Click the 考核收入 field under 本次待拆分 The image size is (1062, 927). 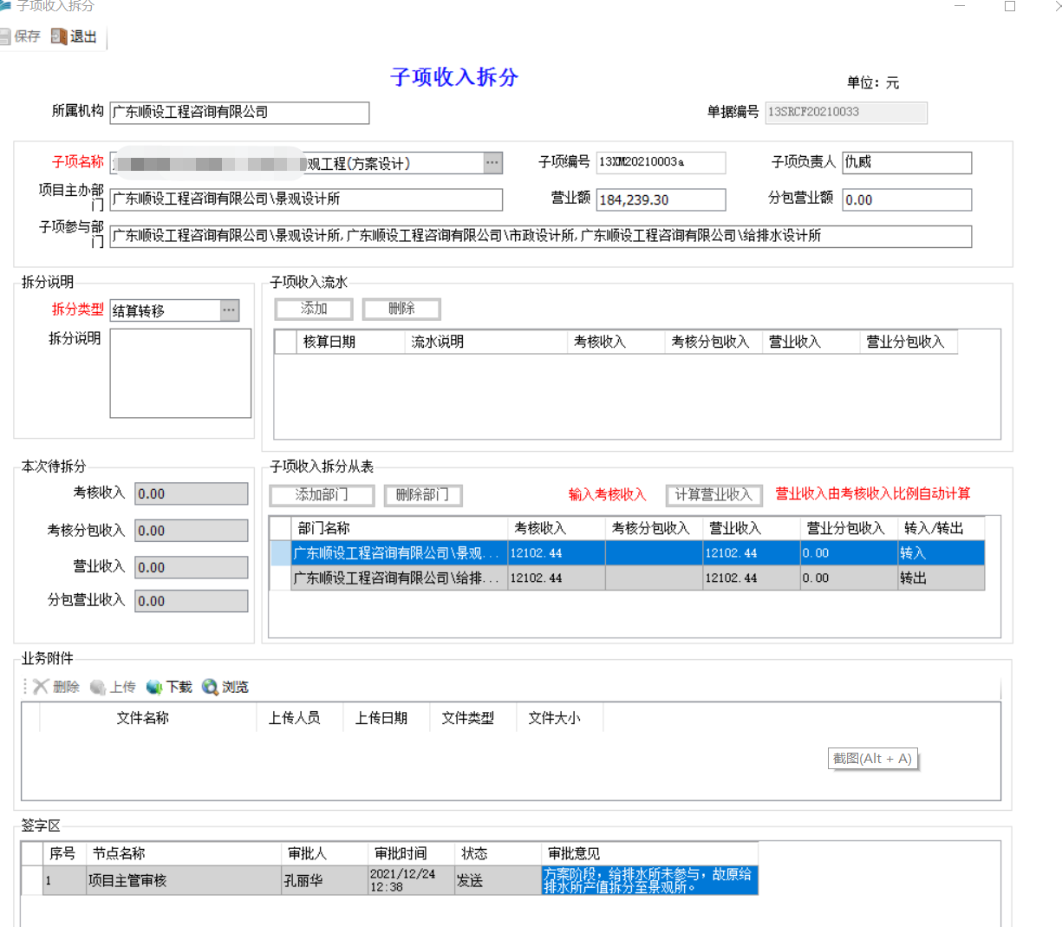192,494
